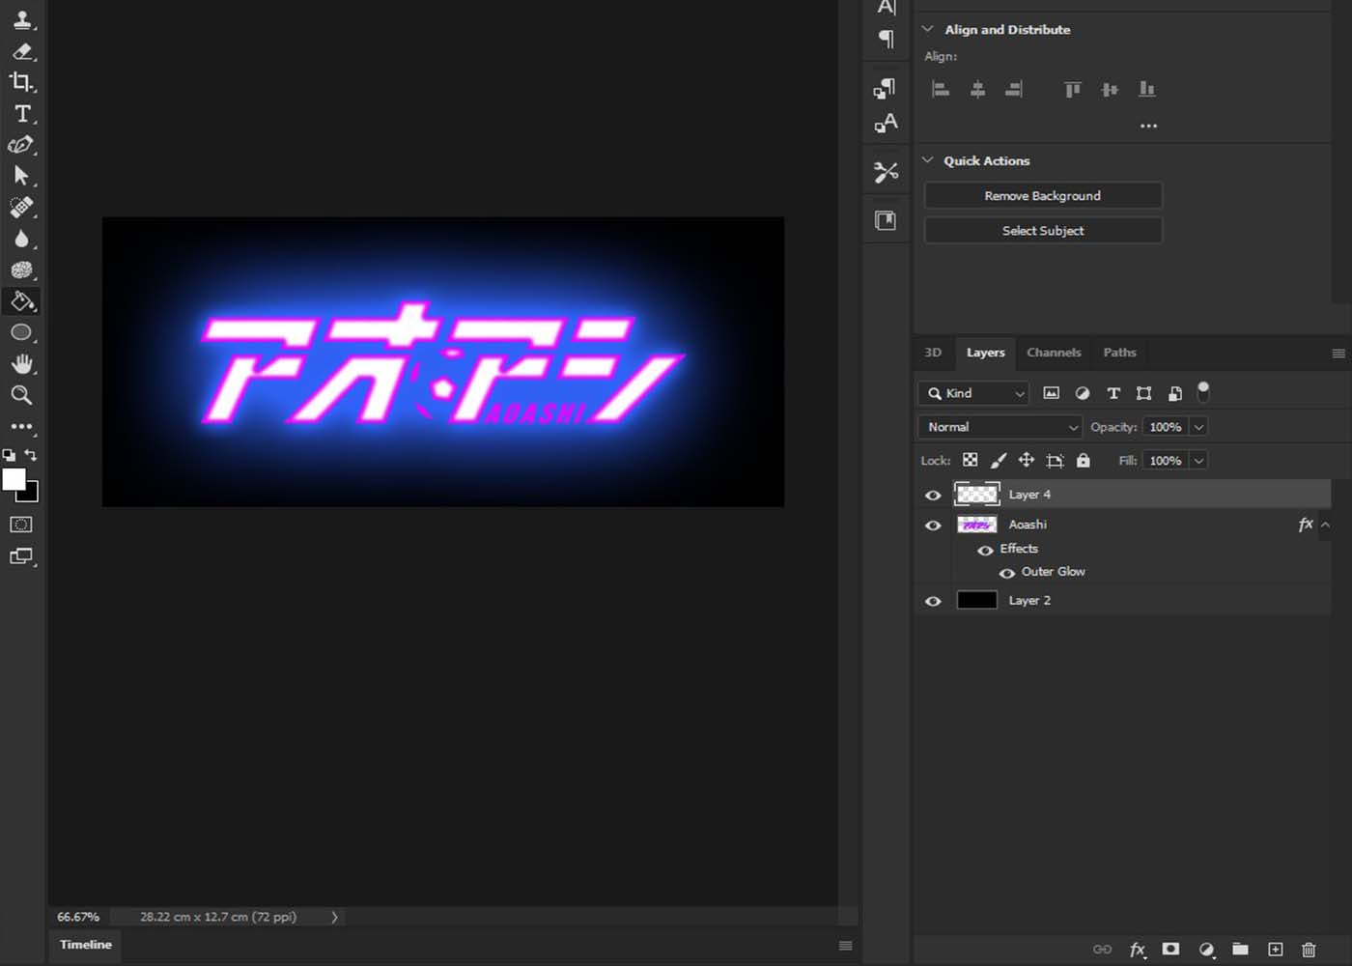Hide the Layer 4 layer

click(x=933, y=496)
